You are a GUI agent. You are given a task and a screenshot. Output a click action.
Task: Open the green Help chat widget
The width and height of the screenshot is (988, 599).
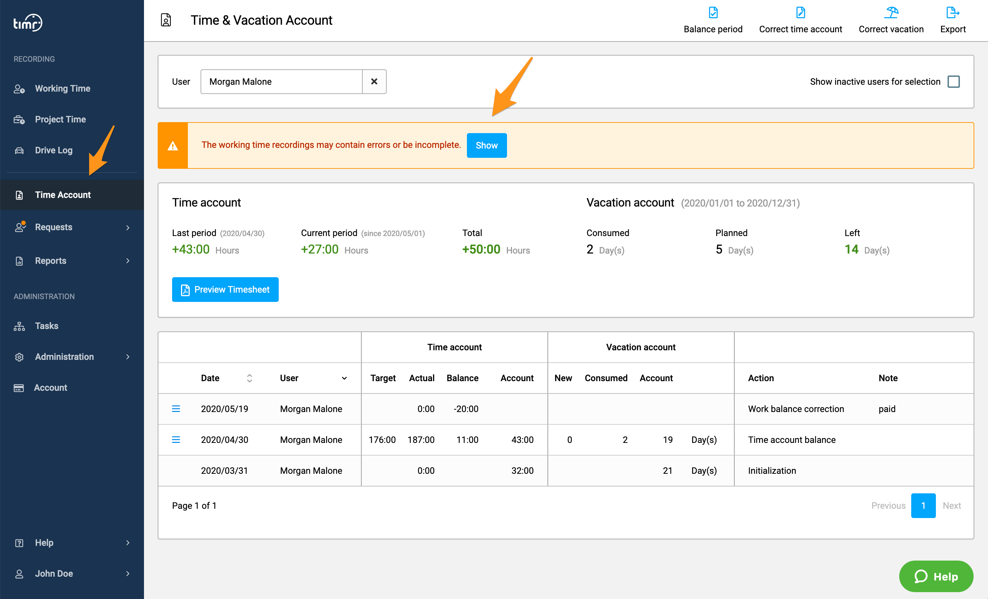tap(936, 576)
